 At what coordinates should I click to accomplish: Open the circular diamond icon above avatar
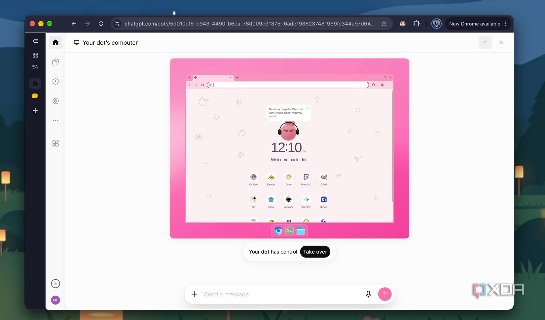(x=55, y=284)
